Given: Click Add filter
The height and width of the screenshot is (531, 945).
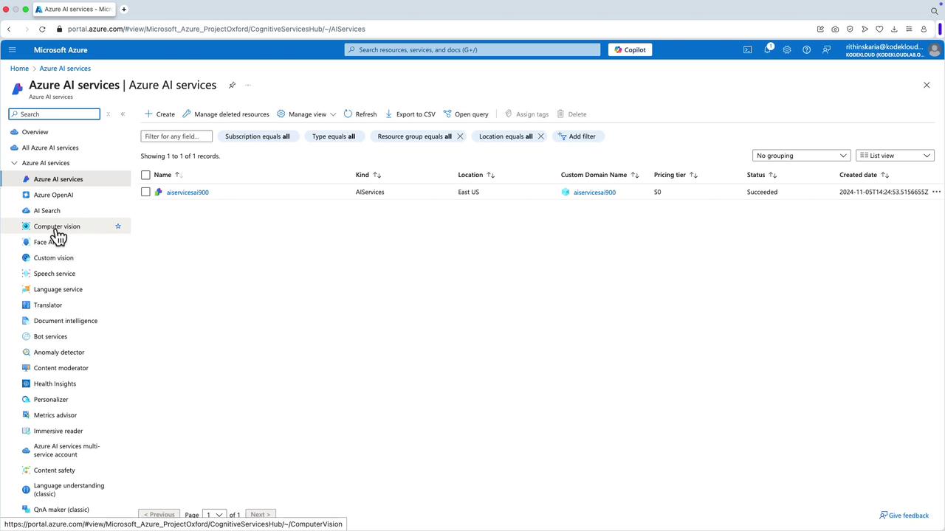Looking at the screenshot, I should pos(577,136).
